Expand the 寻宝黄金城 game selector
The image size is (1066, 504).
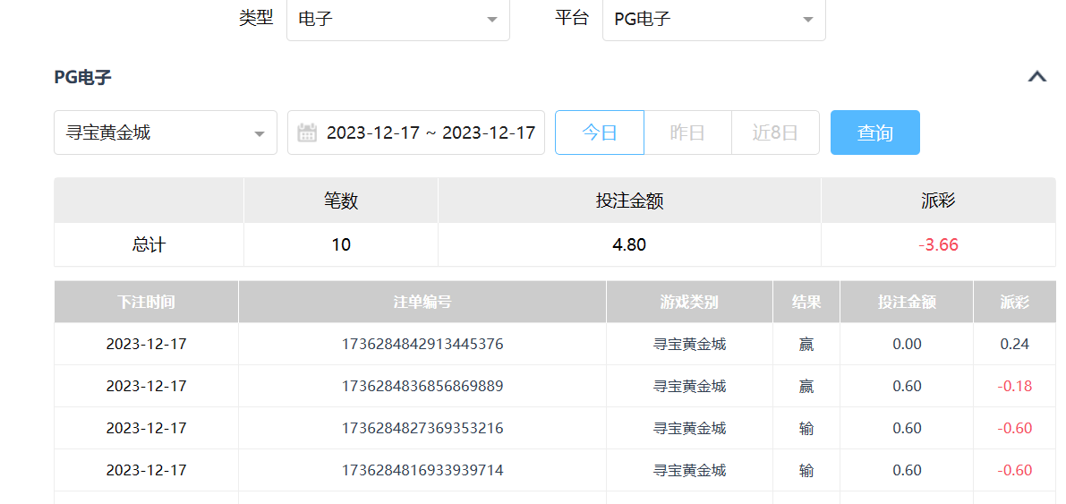[x=166, y=133]
